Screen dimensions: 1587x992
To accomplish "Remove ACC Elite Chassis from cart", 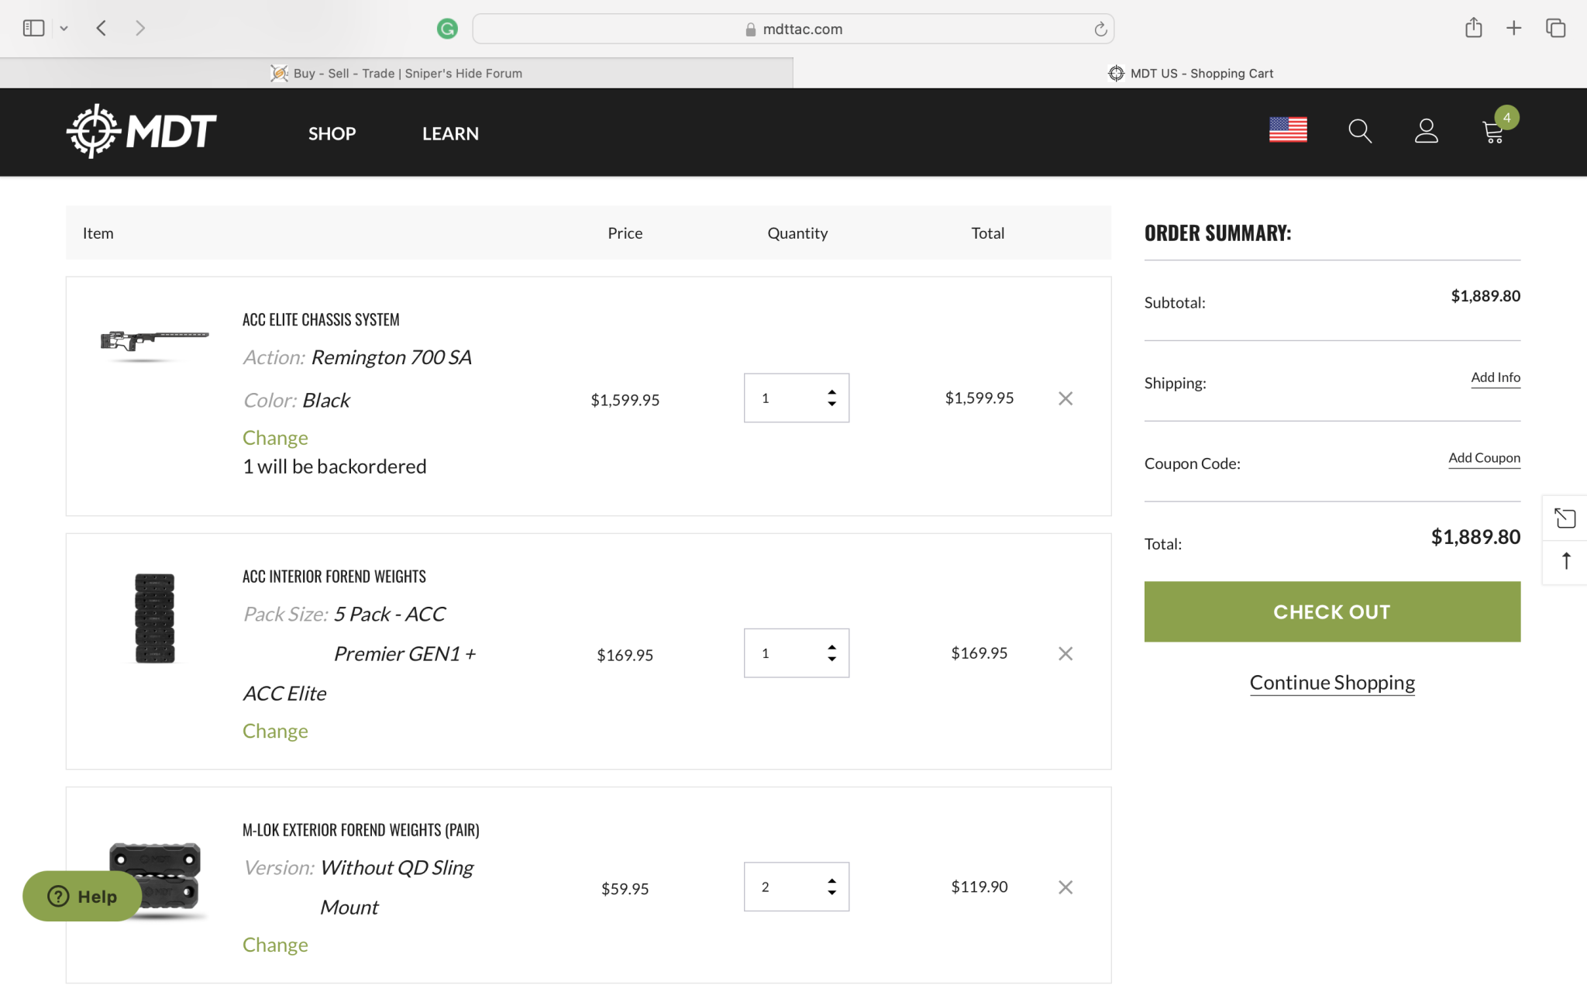I will (1065, 398).
